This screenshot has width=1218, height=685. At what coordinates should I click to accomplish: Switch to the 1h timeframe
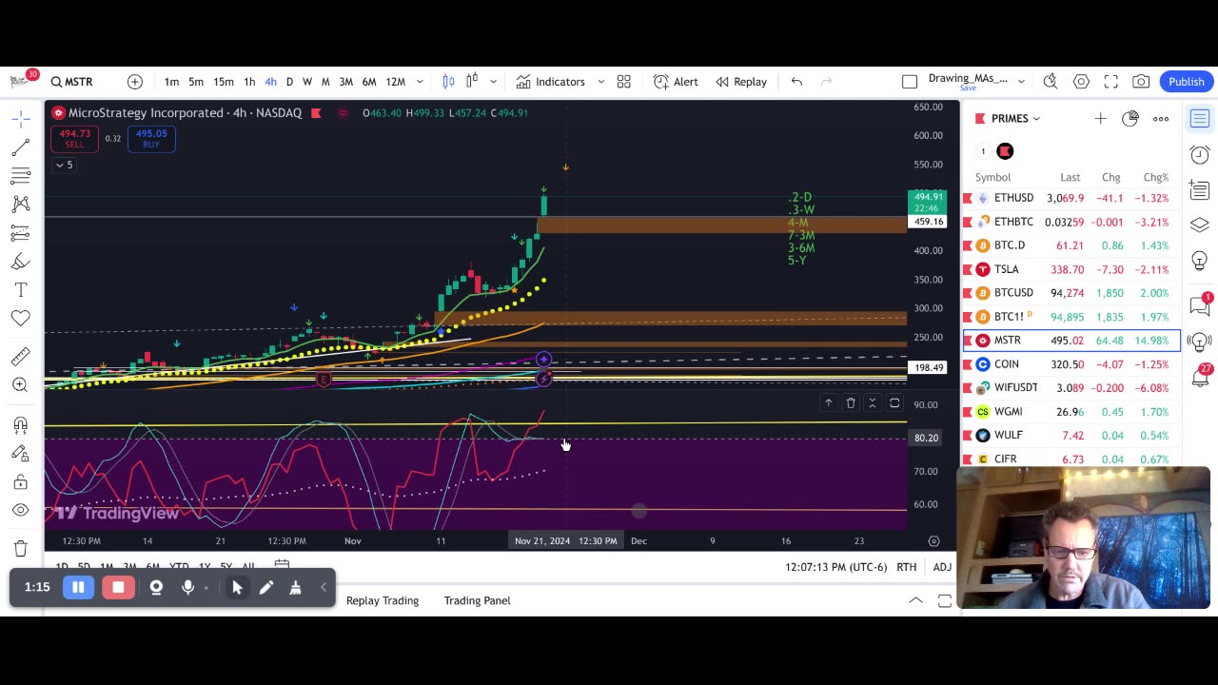[x=249, y=82]
